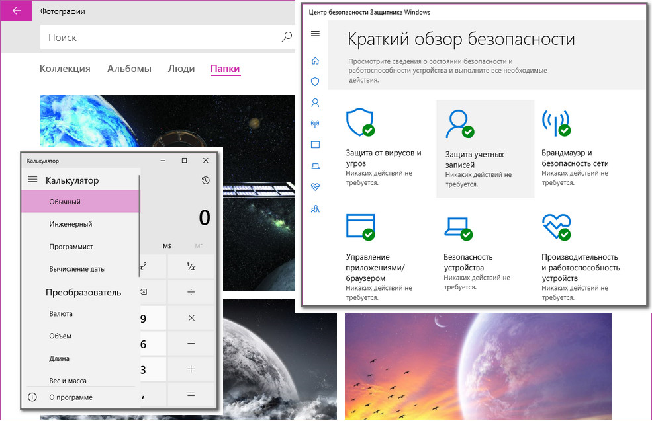652x421 pixels.
Task: Click the large app and browser control icon
Action: coord(360,227)
